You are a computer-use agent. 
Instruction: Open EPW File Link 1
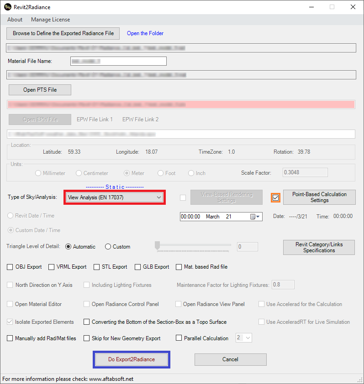tap(95, 119)
